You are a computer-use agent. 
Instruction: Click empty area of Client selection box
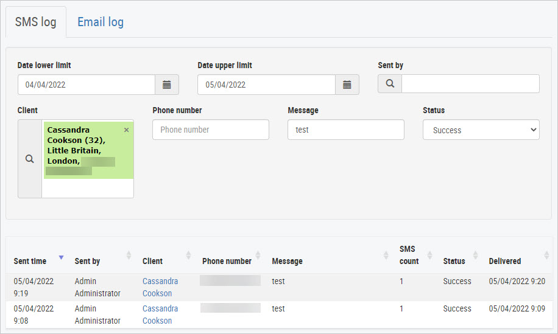88,188
